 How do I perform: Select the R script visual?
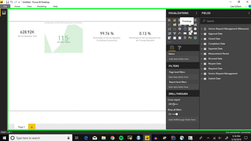185,38
